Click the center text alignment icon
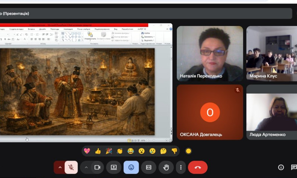Image resolution: width=297 pixels, height=178 pixels. [x=36, y=39]
